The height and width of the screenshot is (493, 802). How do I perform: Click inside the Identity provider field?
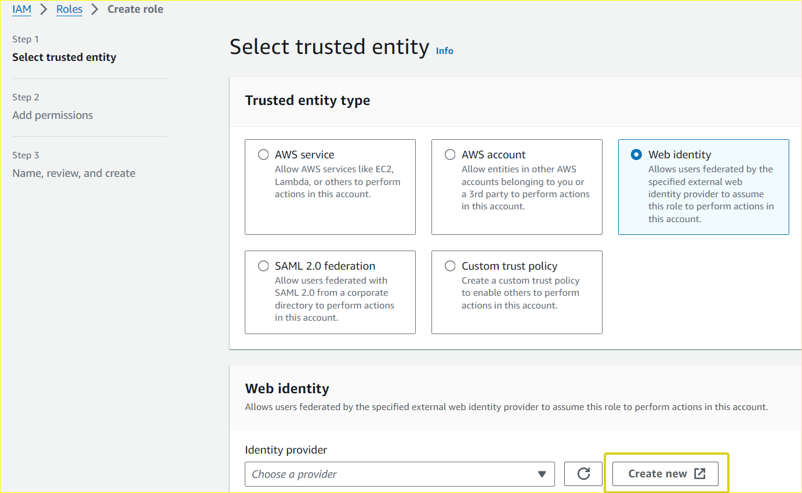[x=400, y=474]
